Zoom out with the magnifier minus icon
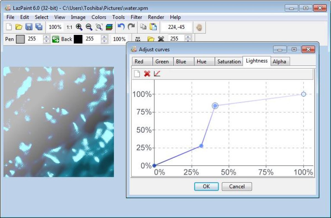The image size is (331, 218). 89,27
